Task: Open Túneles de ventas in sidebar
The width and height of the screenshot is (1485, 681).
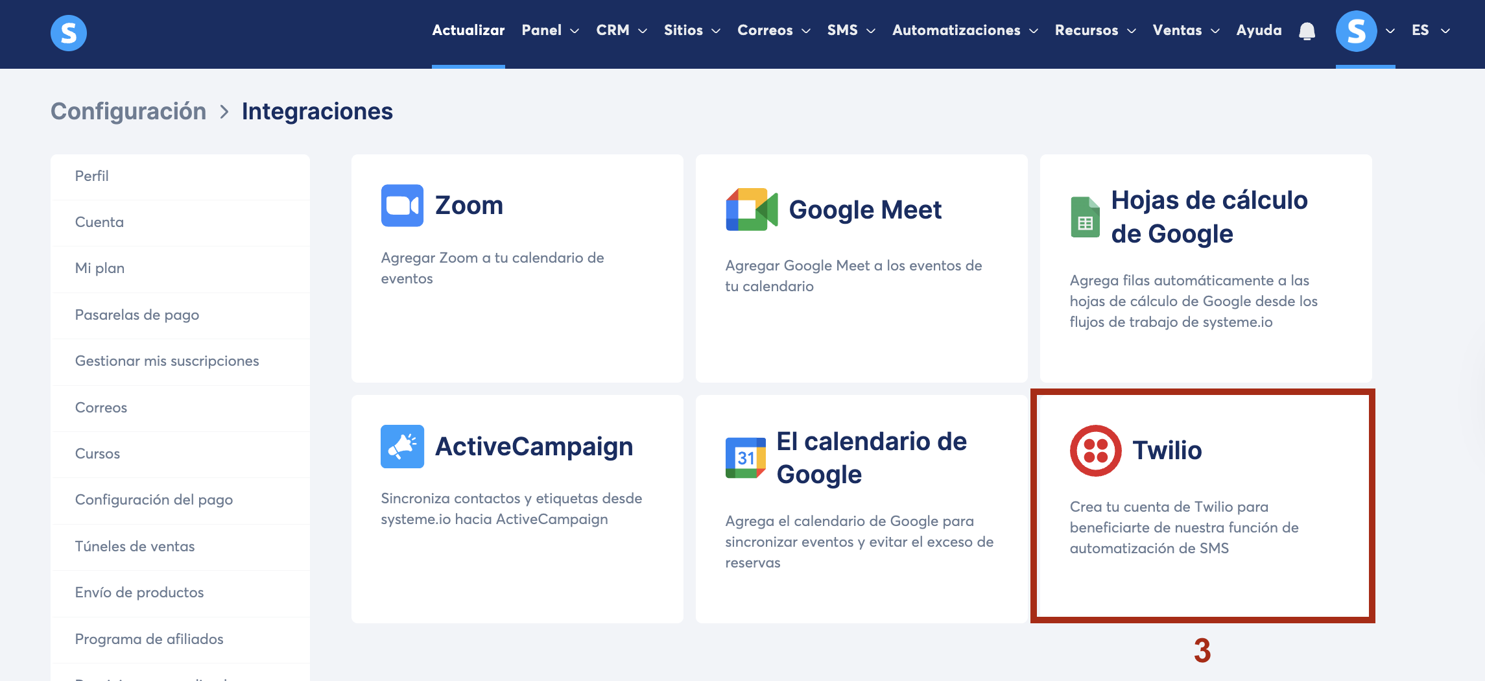Action: click(180, 547)
